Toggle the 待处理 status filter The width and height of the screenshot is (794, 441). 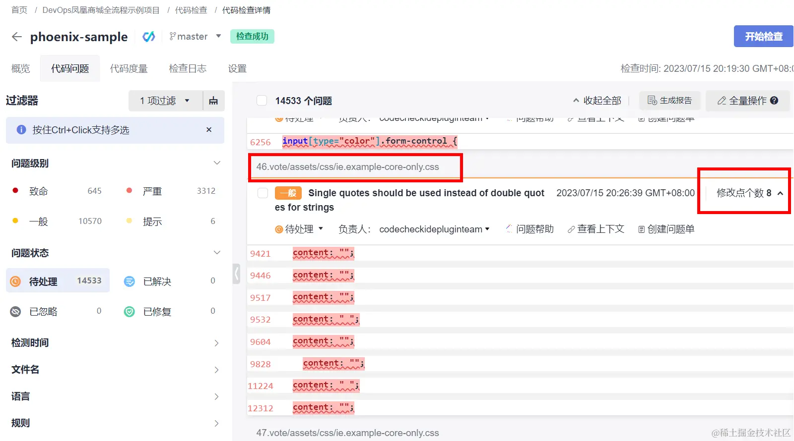click(x=58, y=281)
